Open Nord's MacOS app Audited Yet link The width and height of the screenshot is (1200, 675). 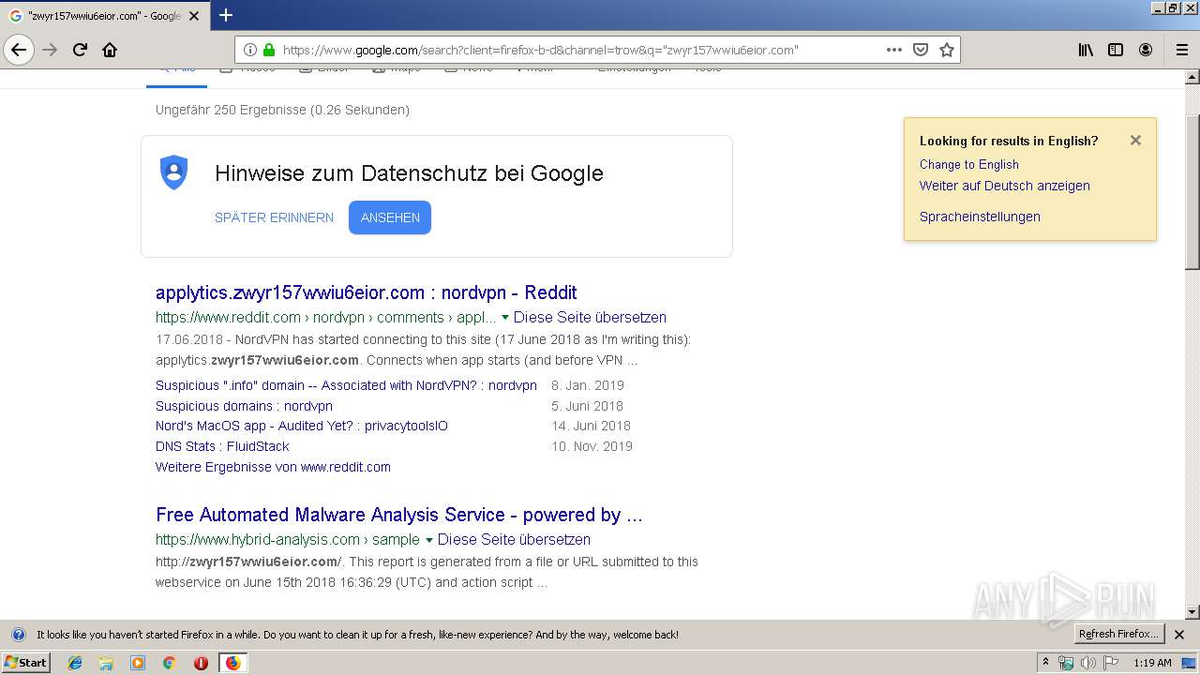pyautogui.click(x=302, y=426)
